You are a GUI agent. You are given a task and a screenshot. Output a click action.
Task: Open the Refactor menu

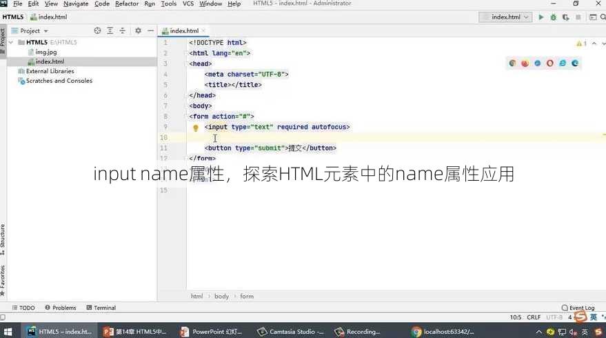(x=127, y=3)
